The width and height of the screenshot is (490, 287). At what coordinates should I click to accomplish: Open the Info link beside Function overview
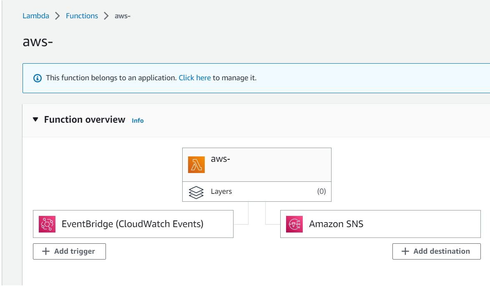pyautogui.click(x=138, y=121)
